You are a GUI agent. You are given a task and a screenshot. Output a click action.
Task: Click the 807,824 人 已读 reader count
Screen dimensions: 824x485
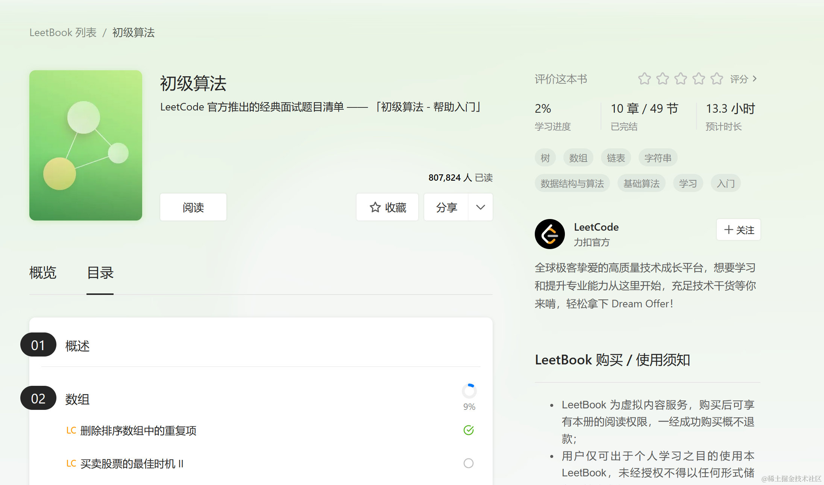[x=461, y=177]
